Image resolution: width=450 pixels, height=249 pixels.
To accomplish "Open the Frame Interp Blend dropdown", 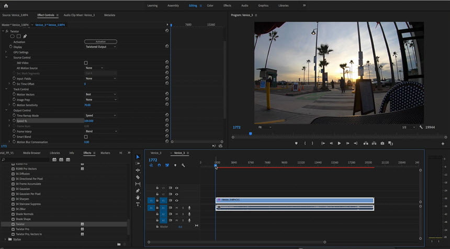I will point(101,131).
